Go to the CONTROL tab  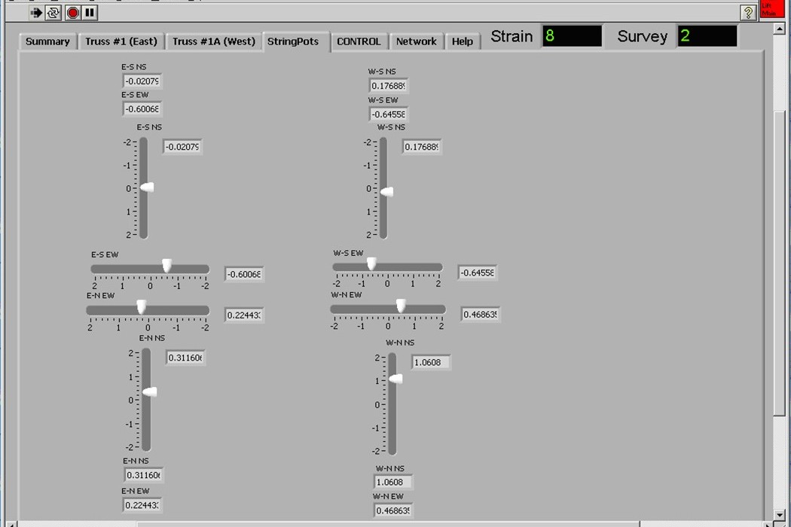(359, 41)
